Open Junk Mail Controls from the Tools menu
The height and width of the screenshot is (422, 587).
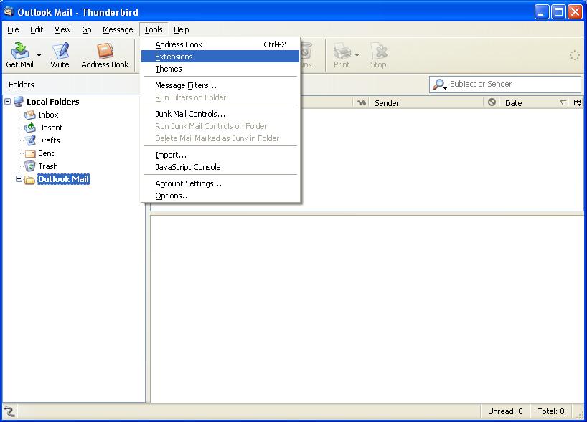click(x=220, y=114)
